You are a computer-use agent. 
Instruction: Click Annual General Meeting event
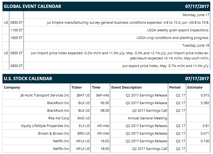point(147,118)
